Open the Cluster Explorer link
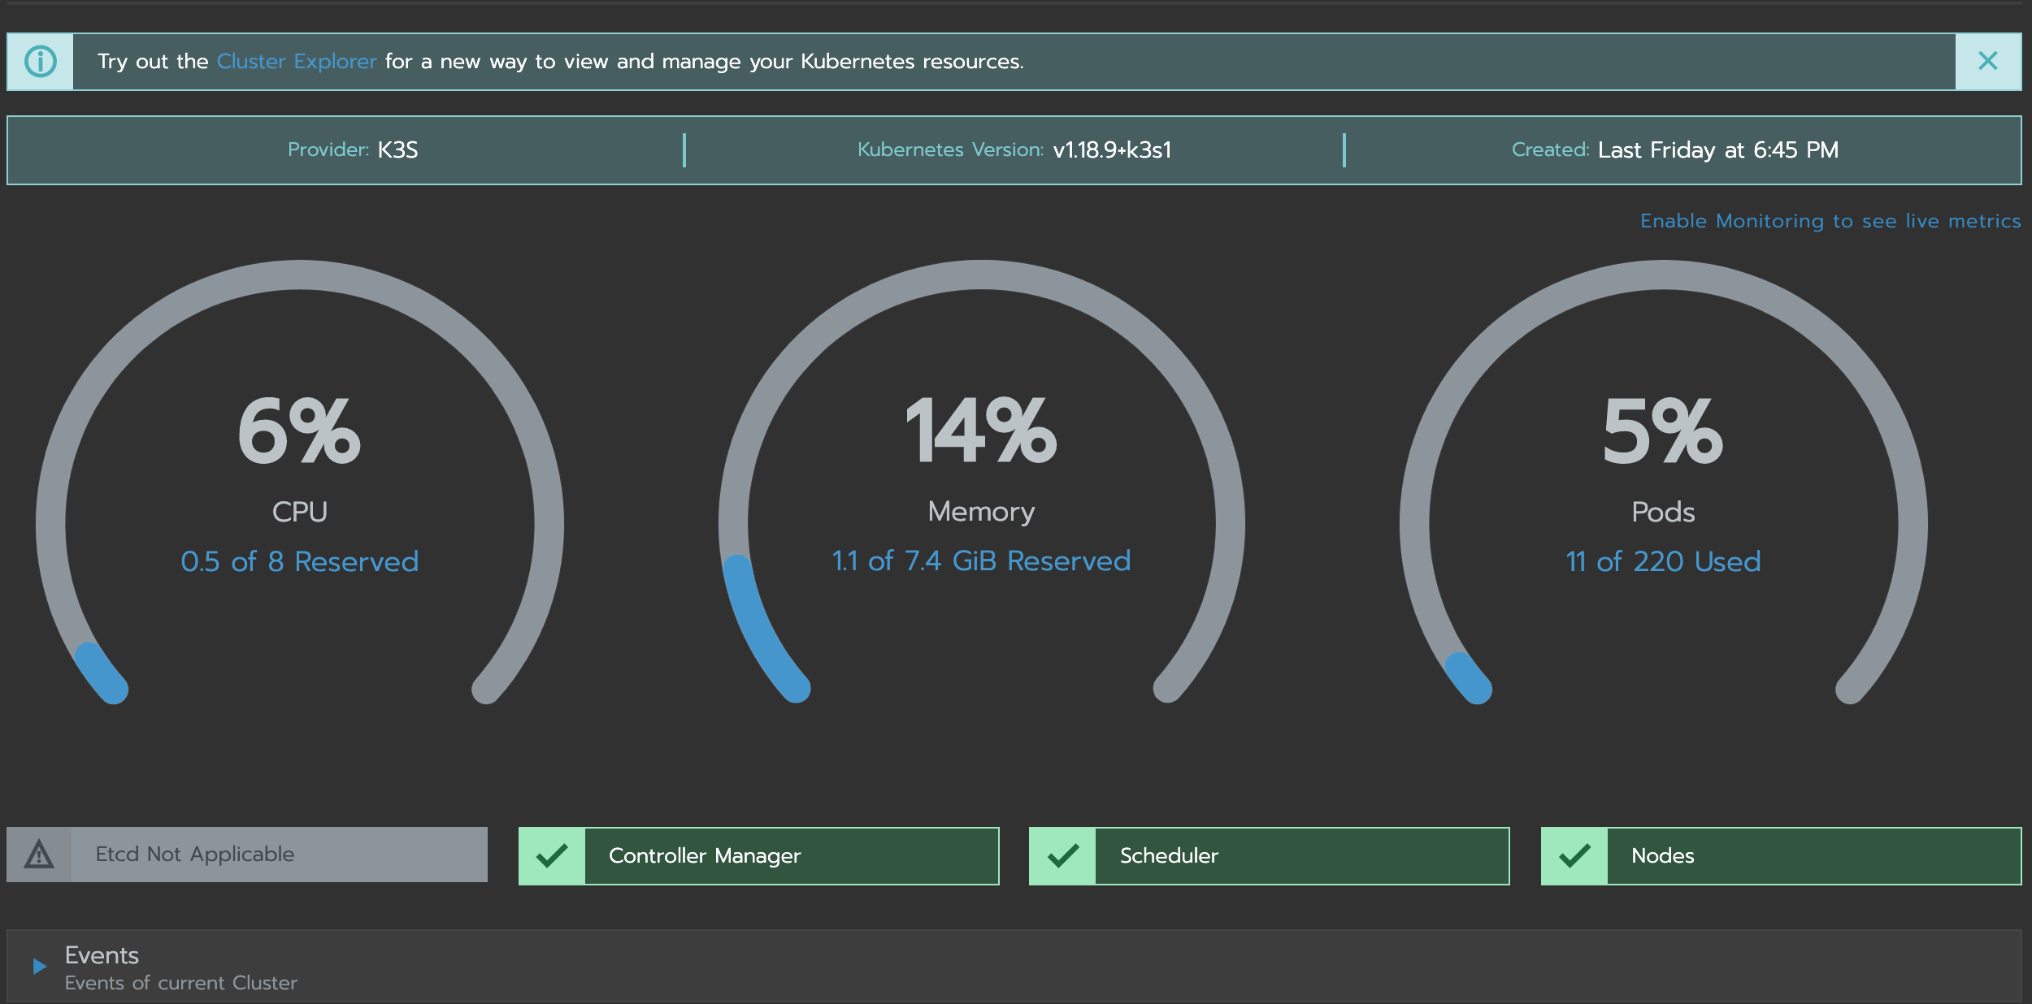This screenshot has height=1004, width=2032. [296, 61]
